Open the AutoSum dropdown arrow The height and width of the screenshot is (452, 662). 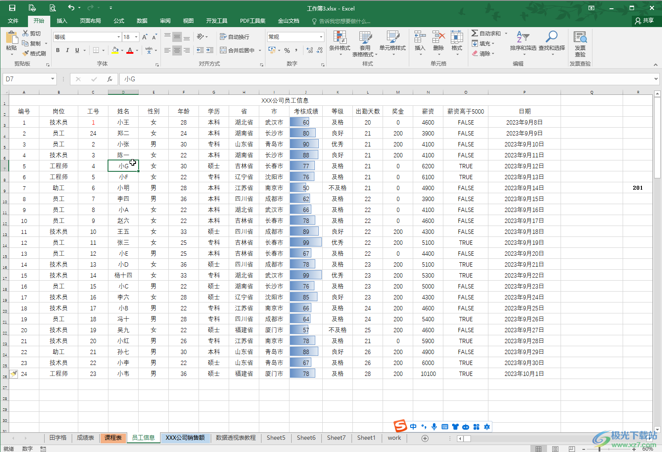(x=506, y=34)
